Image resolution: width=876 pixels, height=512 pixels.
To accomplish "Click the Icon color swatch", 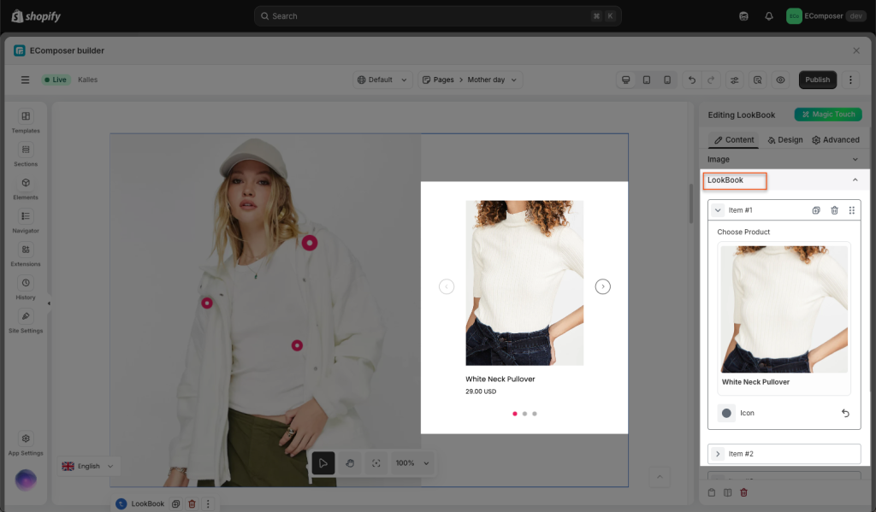I will 726,413.
